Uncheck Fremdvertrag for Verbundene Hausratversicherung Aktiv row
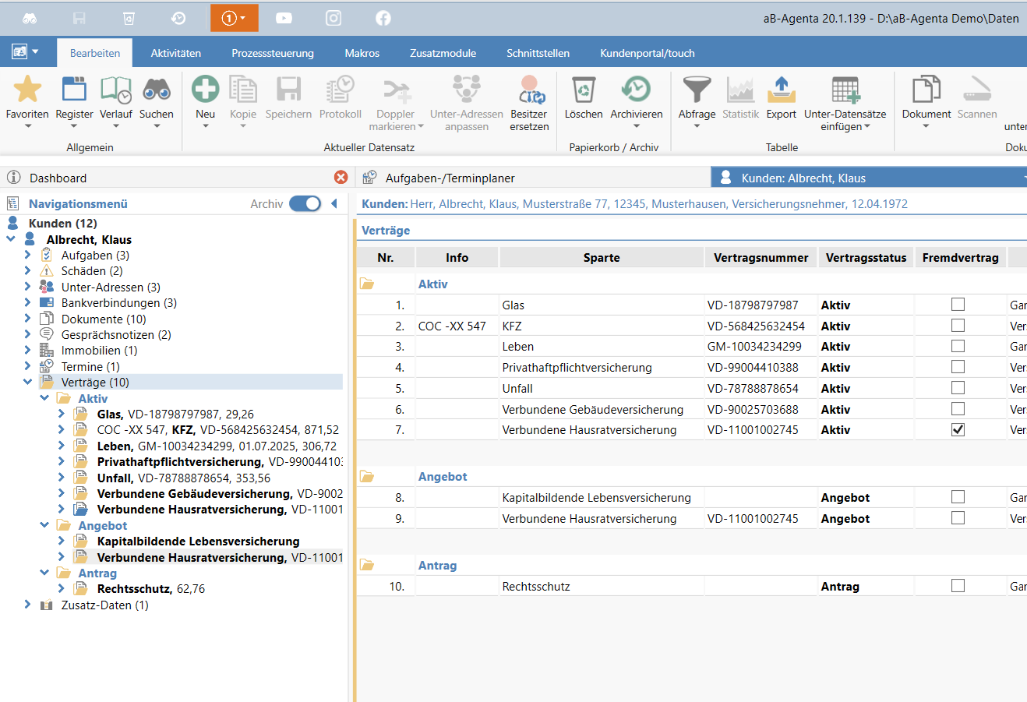Screen dimensions: 1027x702 pos(958,429)
